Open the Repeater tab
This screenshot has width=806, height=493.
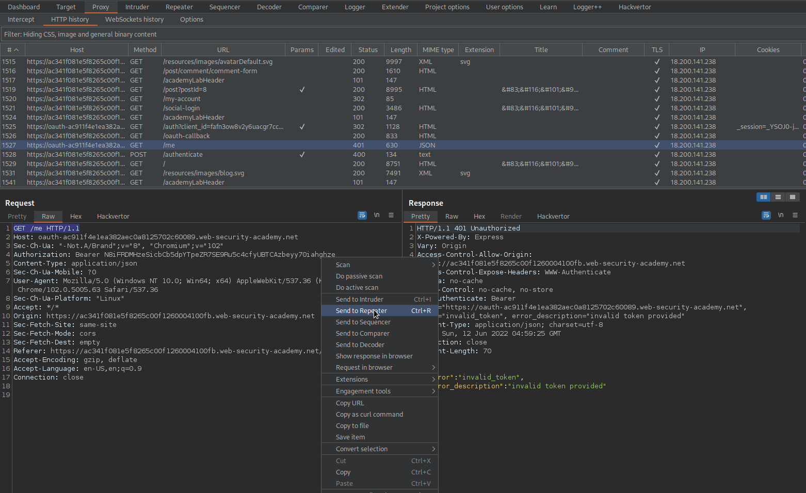point(179,7)
